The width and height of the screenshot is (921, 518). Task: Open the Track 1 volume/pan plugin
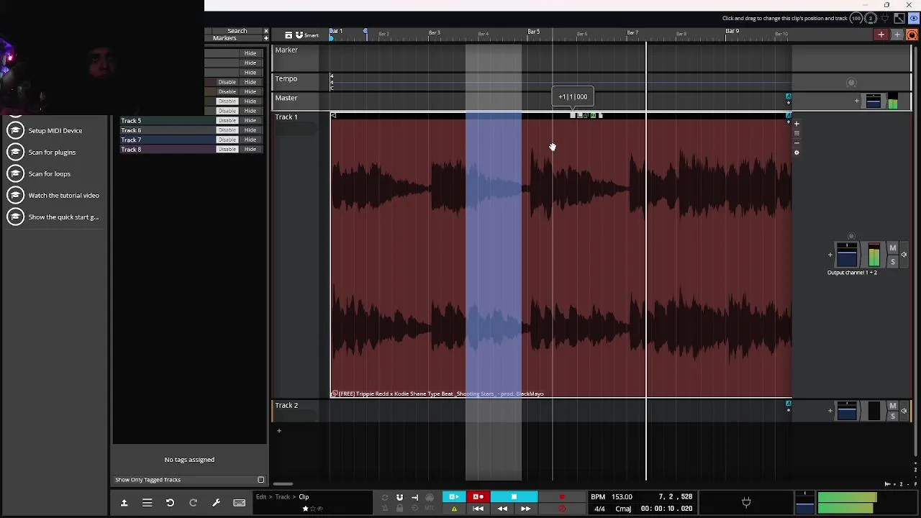pos(847,255)
